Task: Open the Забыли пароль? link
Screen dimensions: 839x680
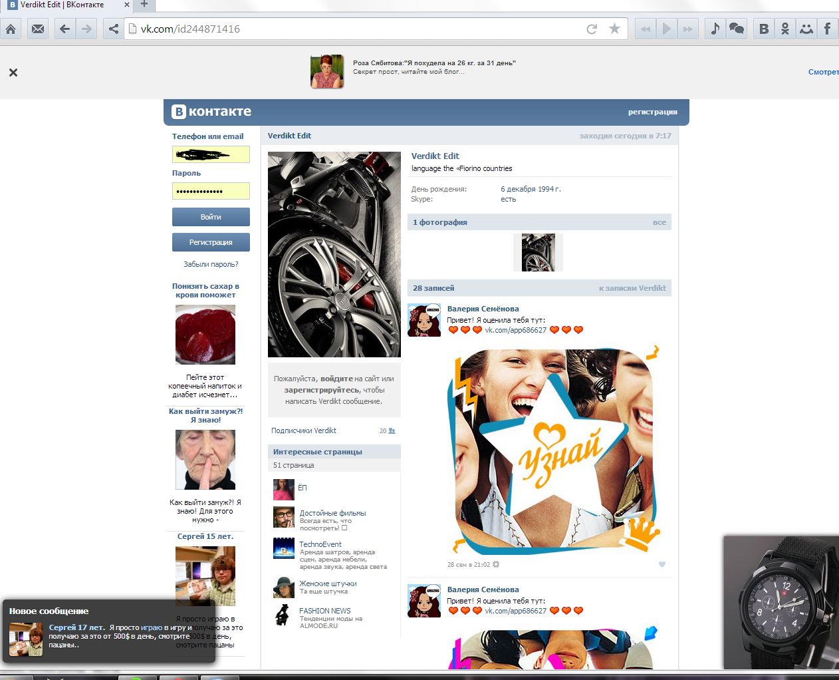Action: 211,264
